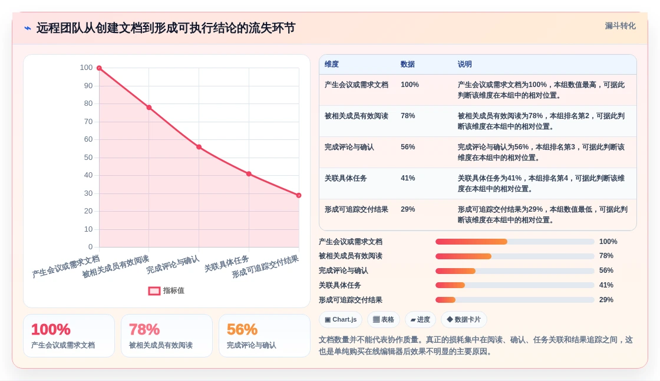The image size is (660, 381).
Task: Click the chart axis label 完成评论与确认
Action: (x=173, y=265)
